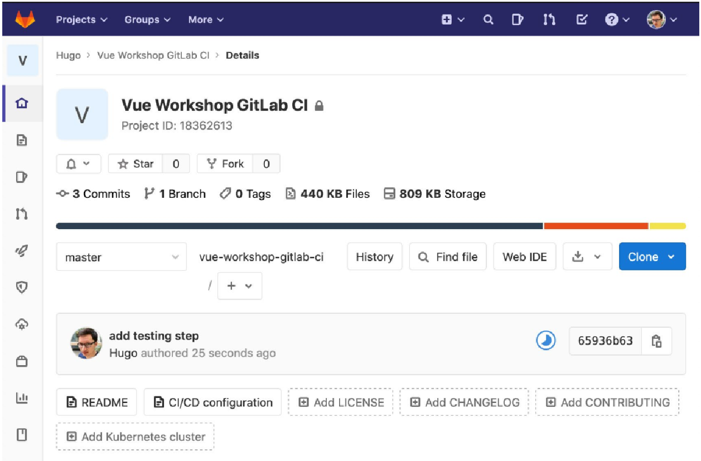Click the GitLab fox logo
The image size is (701, 461).
[25, 20]
